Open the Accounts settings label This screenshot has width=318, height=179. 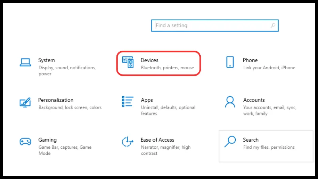pos(254,100)
